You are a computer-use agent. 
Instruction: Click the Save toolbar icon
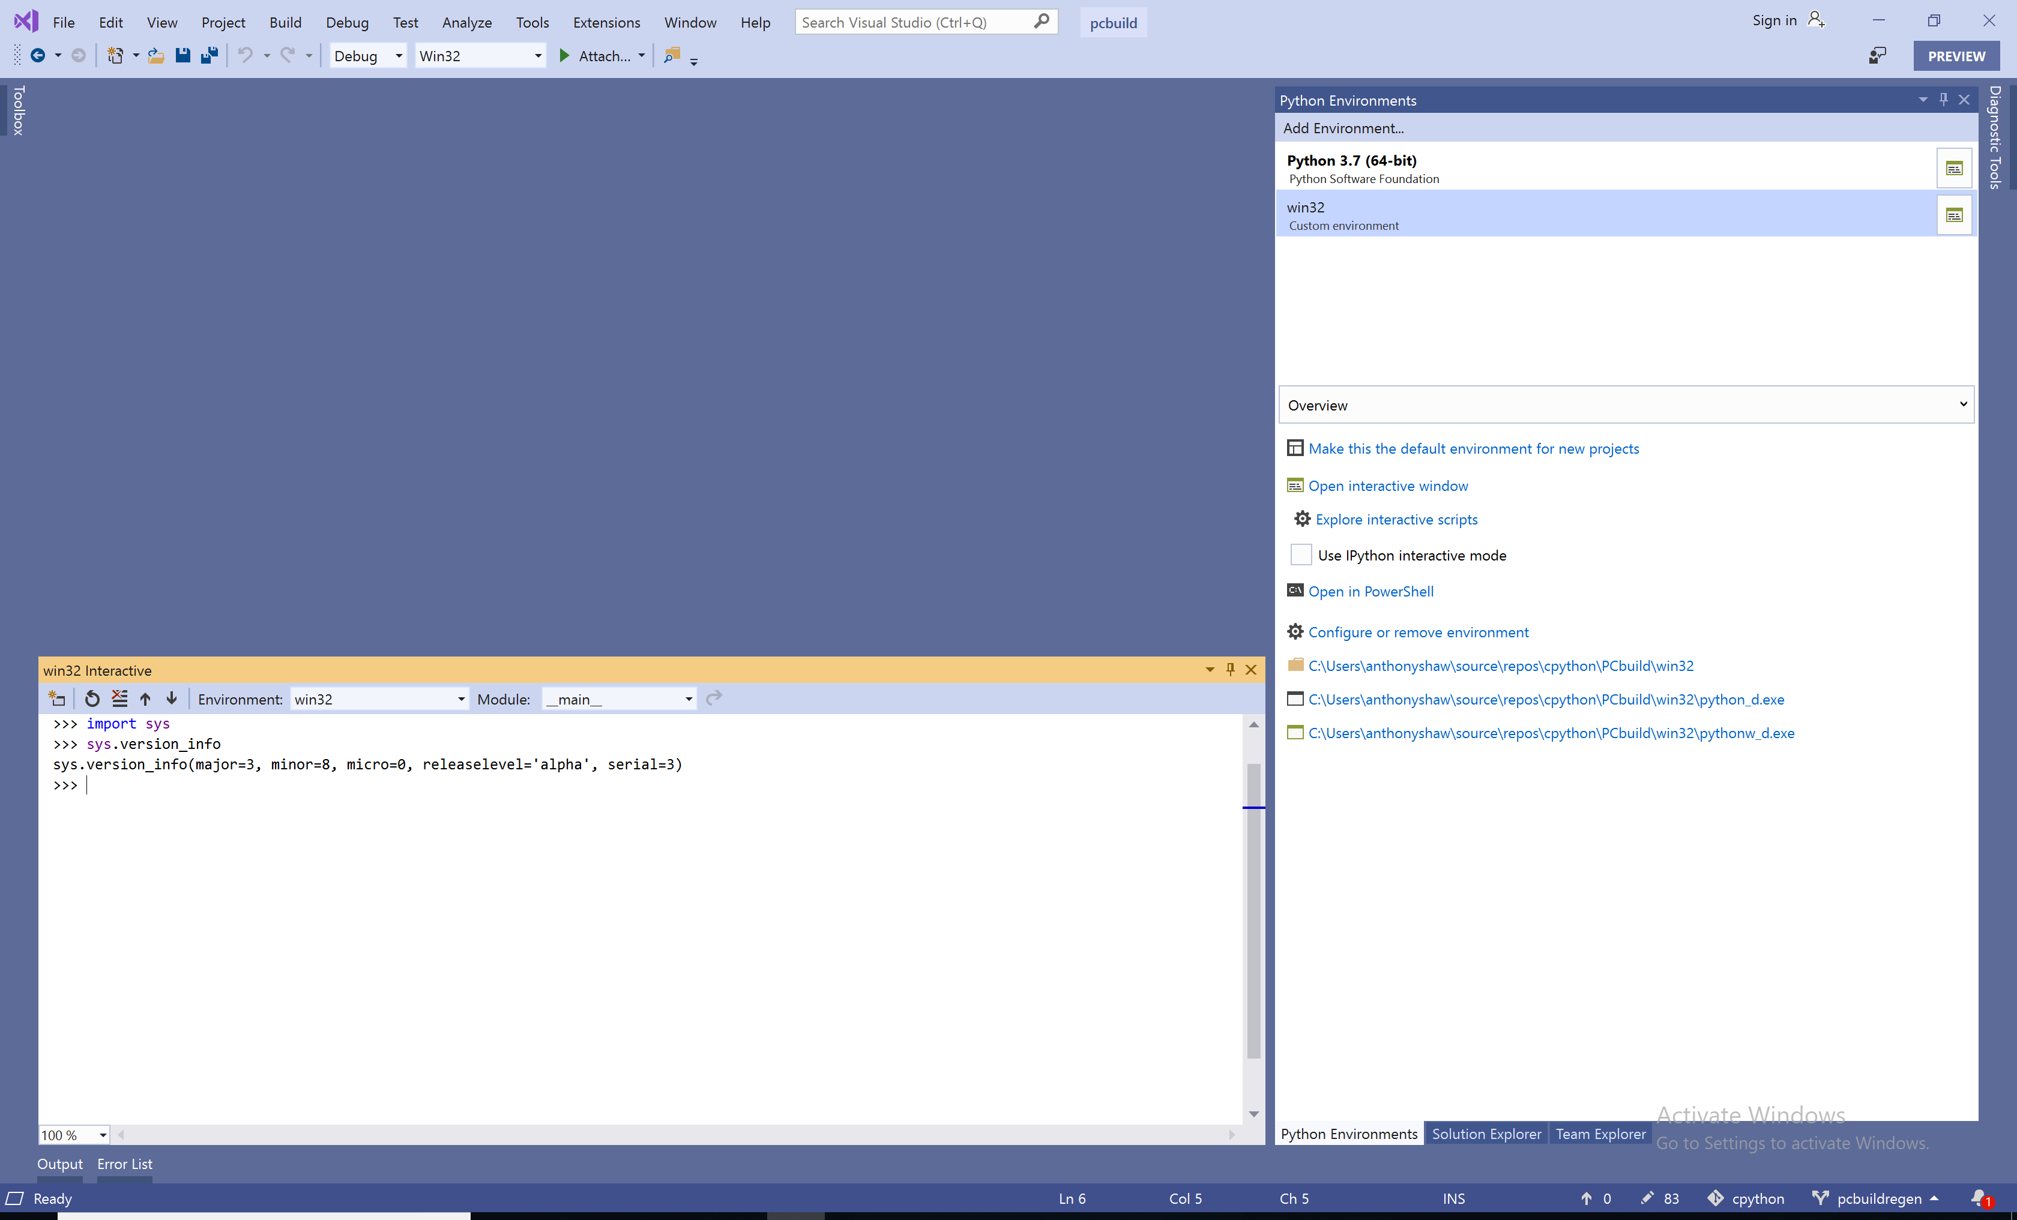point(183,56)
